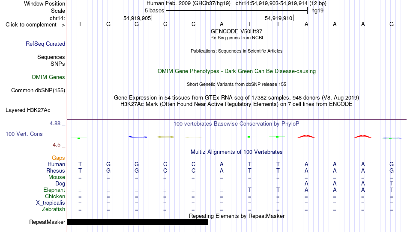This screenshot has width=407, height=232.
Task: Select the SNPs track label
Action: pyautogui.click(x=58, y=64)
